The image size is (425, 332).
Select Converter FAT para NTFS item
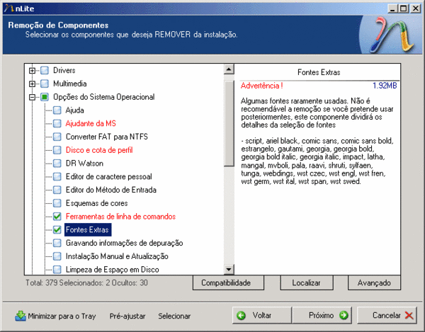click(107, 137)
